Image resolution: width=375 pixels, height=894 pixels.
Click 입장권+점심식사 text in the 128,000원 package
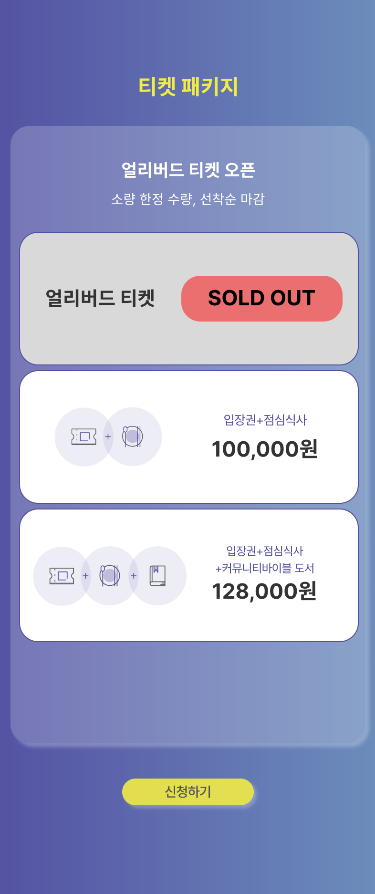point(265,551)
